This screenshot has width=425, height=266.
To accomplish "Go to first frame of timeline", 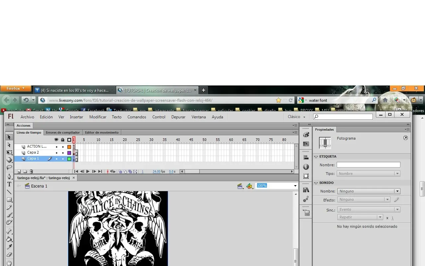I will [x=76, y=172].
